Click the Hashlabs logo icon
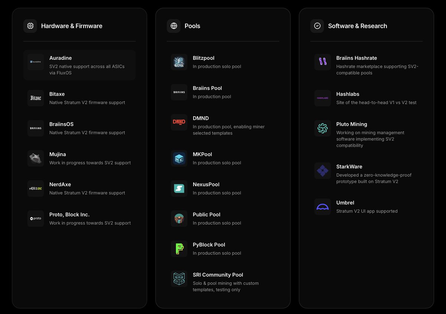 pyautogui.click(x=323, y=98)
